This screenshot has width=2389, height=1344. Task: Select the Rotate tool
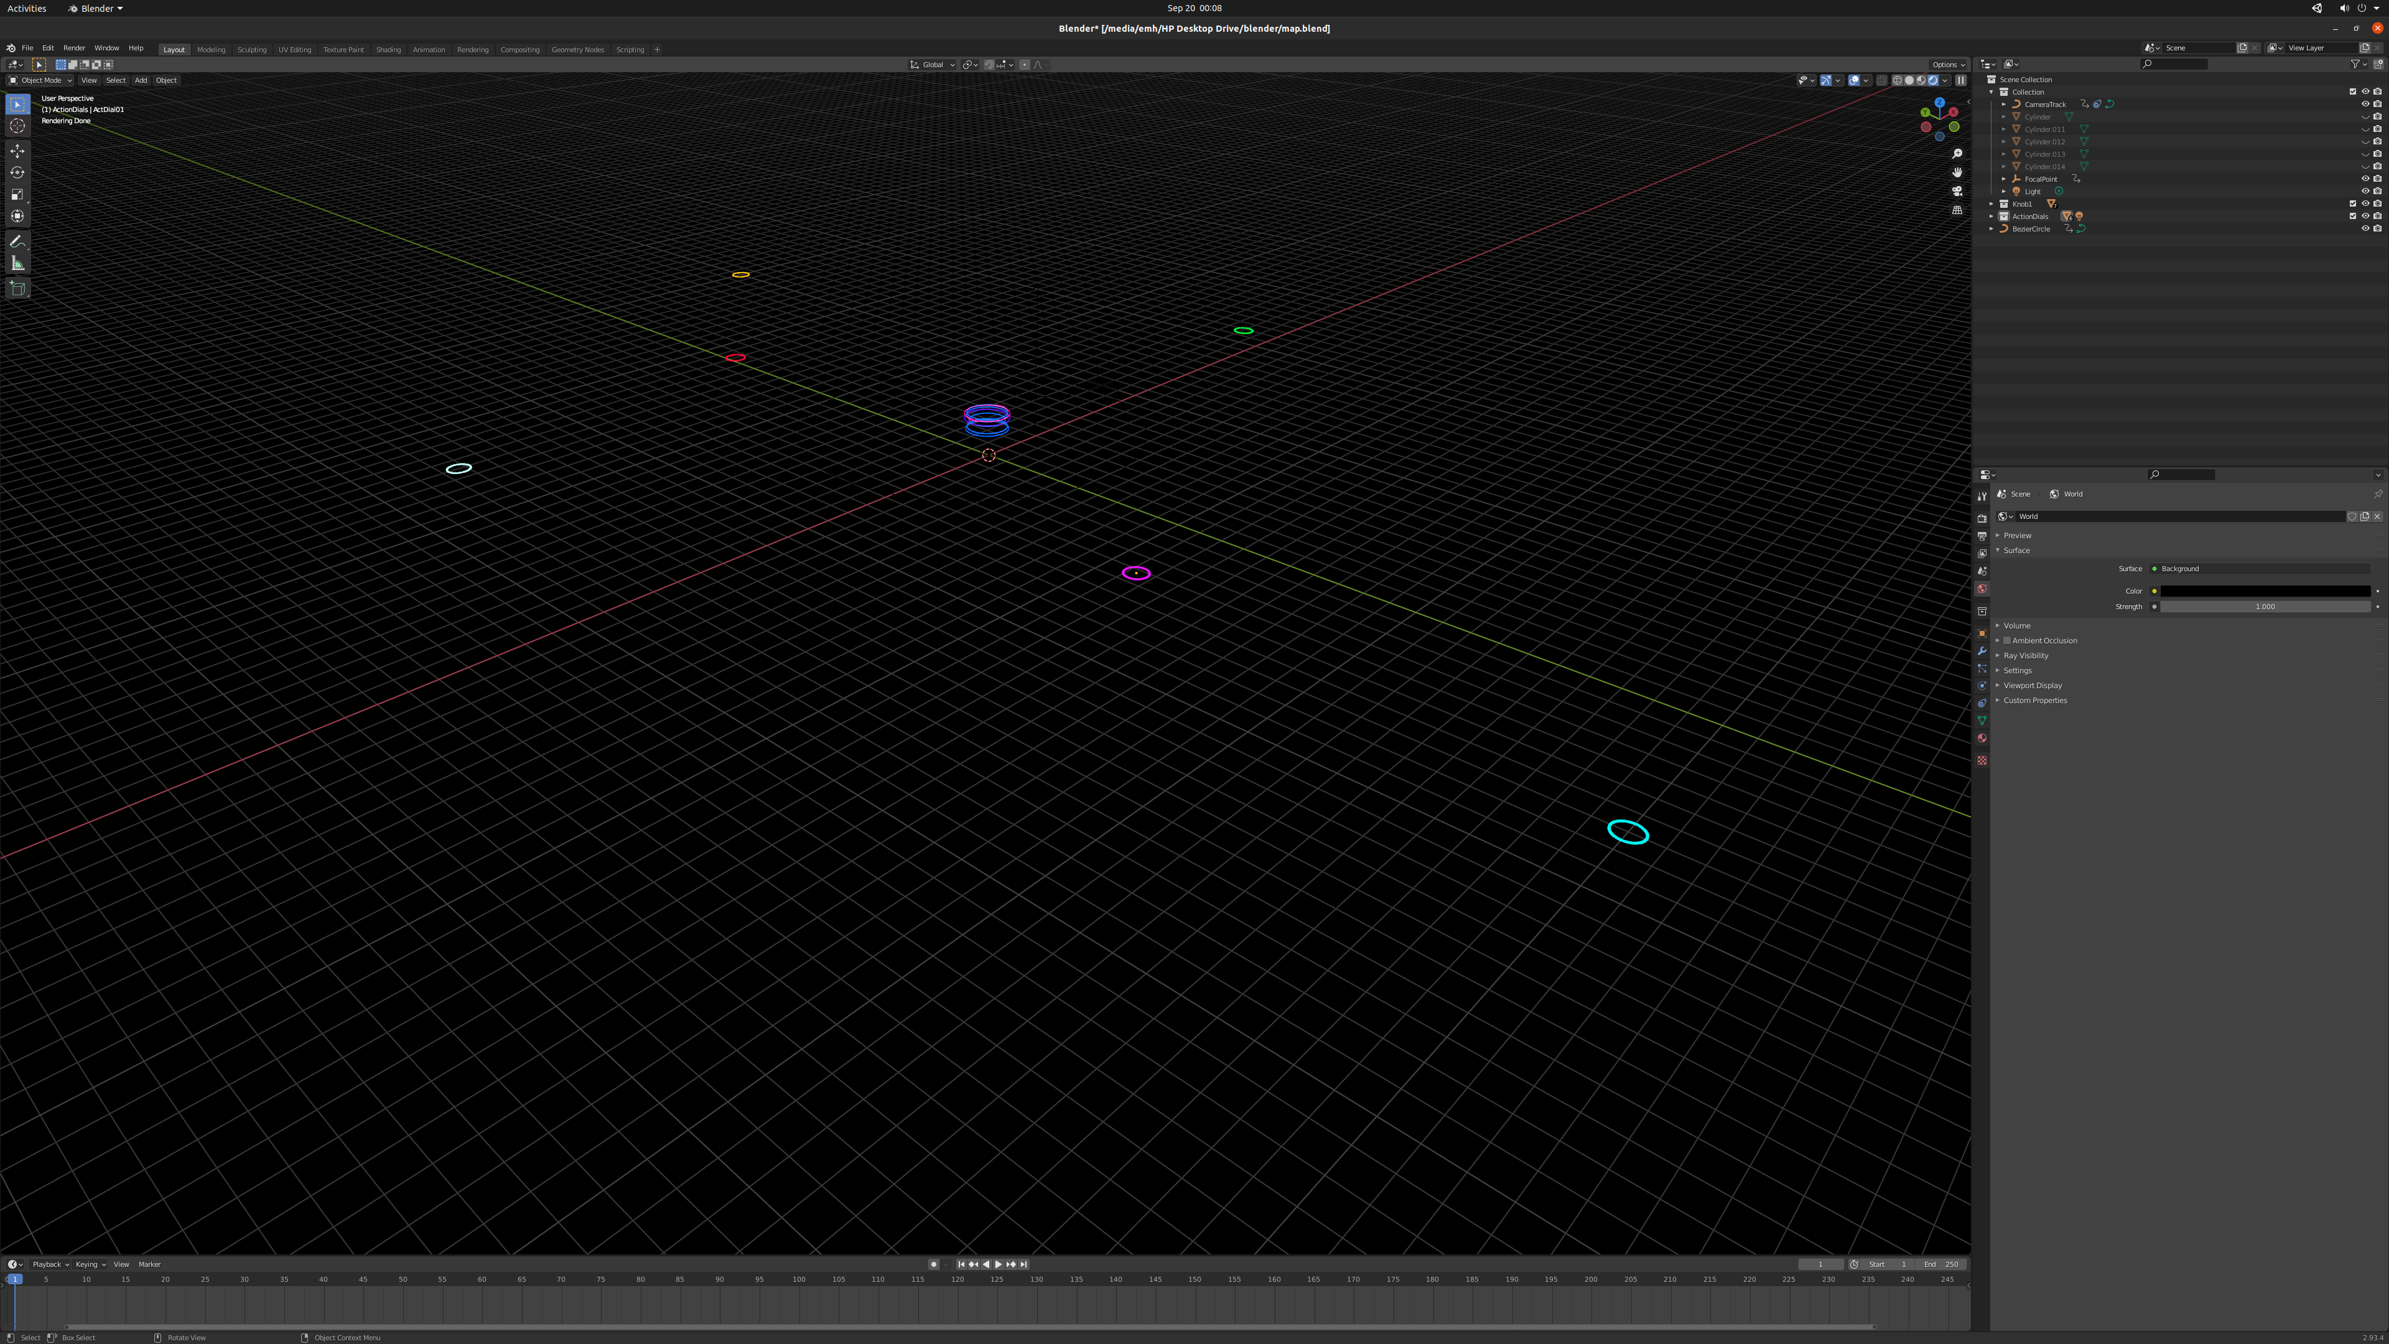point(17,172)
